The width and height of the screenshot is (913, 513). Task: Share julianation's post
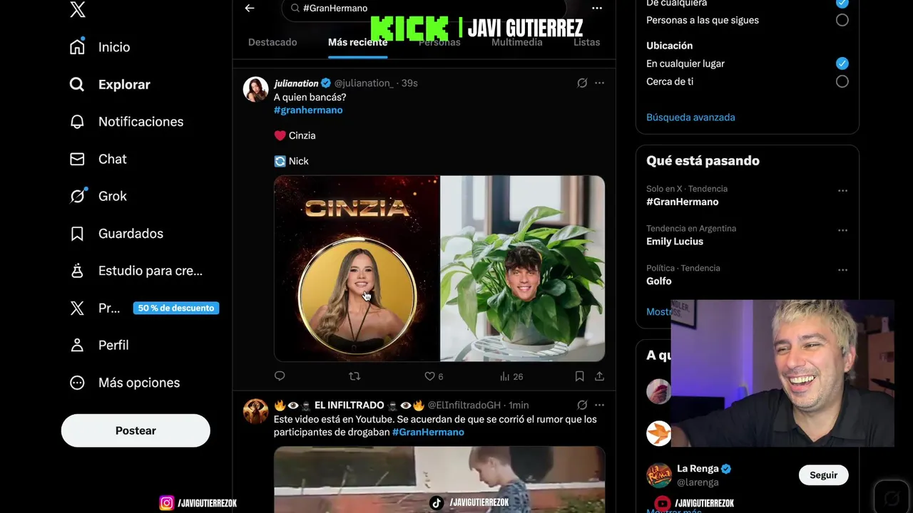point(599,376)
